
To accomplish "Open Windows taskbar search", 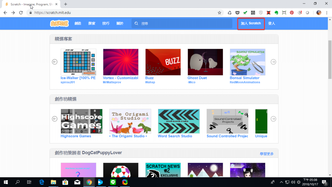I will (x=18, y=182).
